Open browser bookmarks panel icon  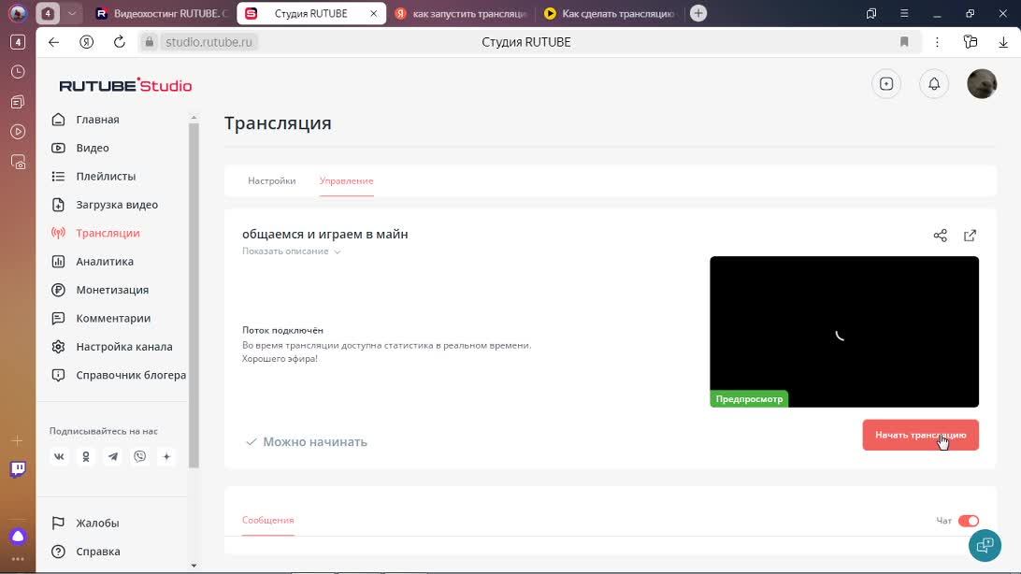(x=871, y=13)
